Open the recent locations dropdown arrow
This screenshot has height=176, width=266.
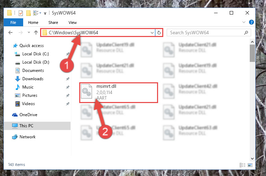[29, 32]
